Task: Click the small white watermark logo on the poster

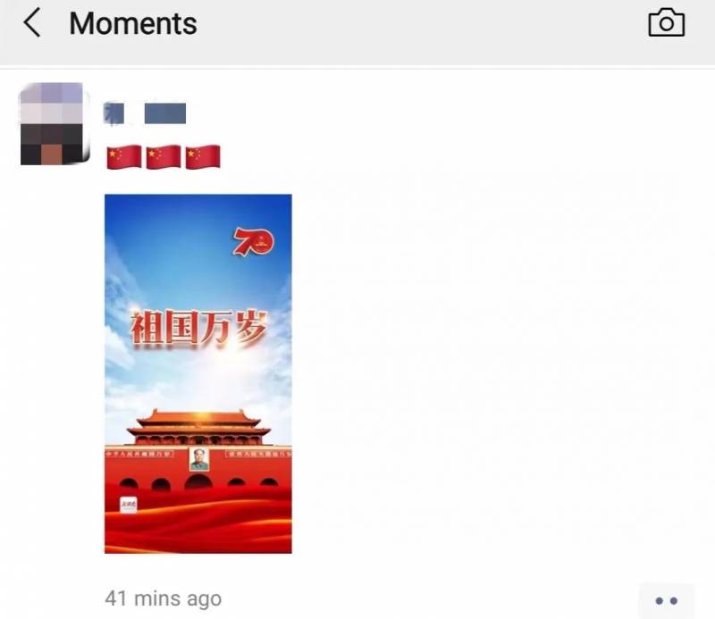Action: point(128,505)
